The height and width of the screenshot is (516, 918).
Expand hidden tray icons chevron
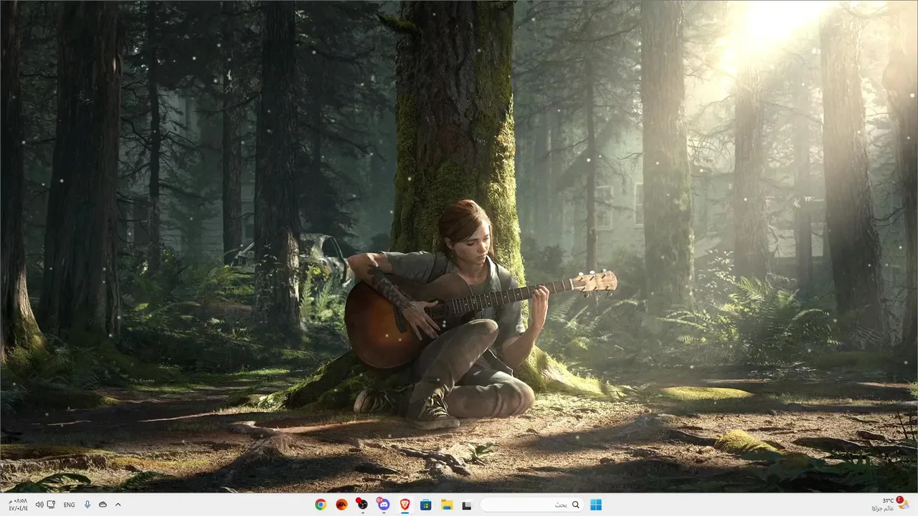[118, 505]
